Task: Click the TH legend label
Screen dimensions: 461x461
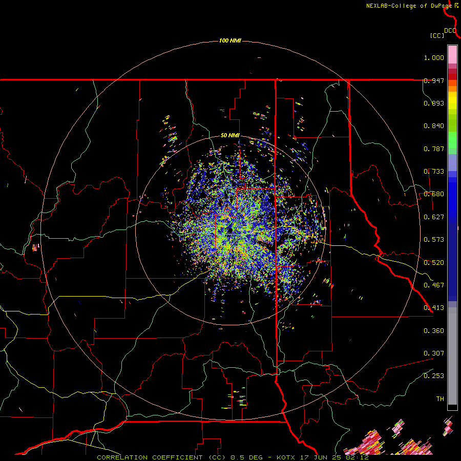Action: pyautogui.click(x=440, y=399)
